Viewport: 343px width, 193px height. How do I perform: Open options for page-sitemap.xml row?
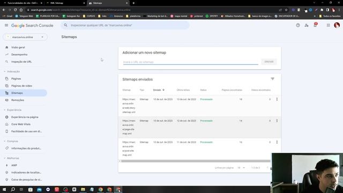click(277, 121)
